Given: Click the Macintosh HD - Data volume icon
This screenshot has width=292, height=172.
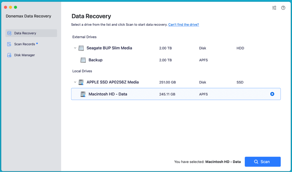Looking at the screenshot, I should point(83,94).
